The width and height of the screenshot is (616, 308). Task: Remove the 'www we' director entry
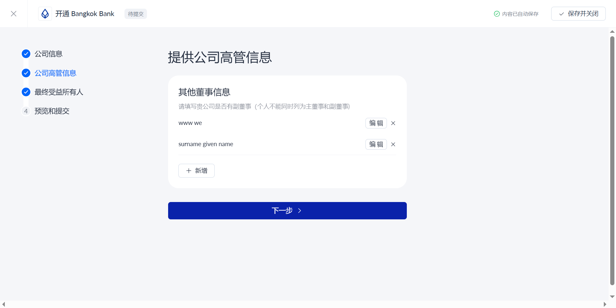point(393,123)
